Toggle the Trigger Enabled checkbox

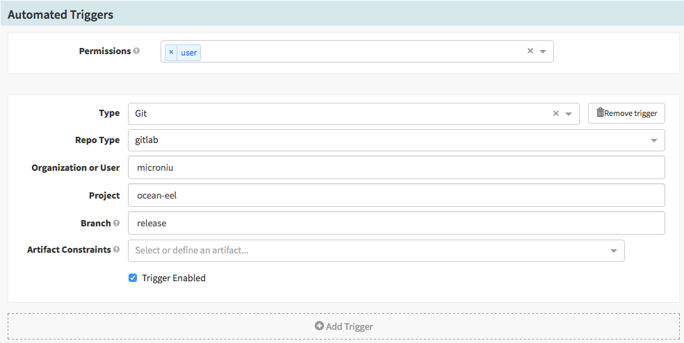click(133, 278)
